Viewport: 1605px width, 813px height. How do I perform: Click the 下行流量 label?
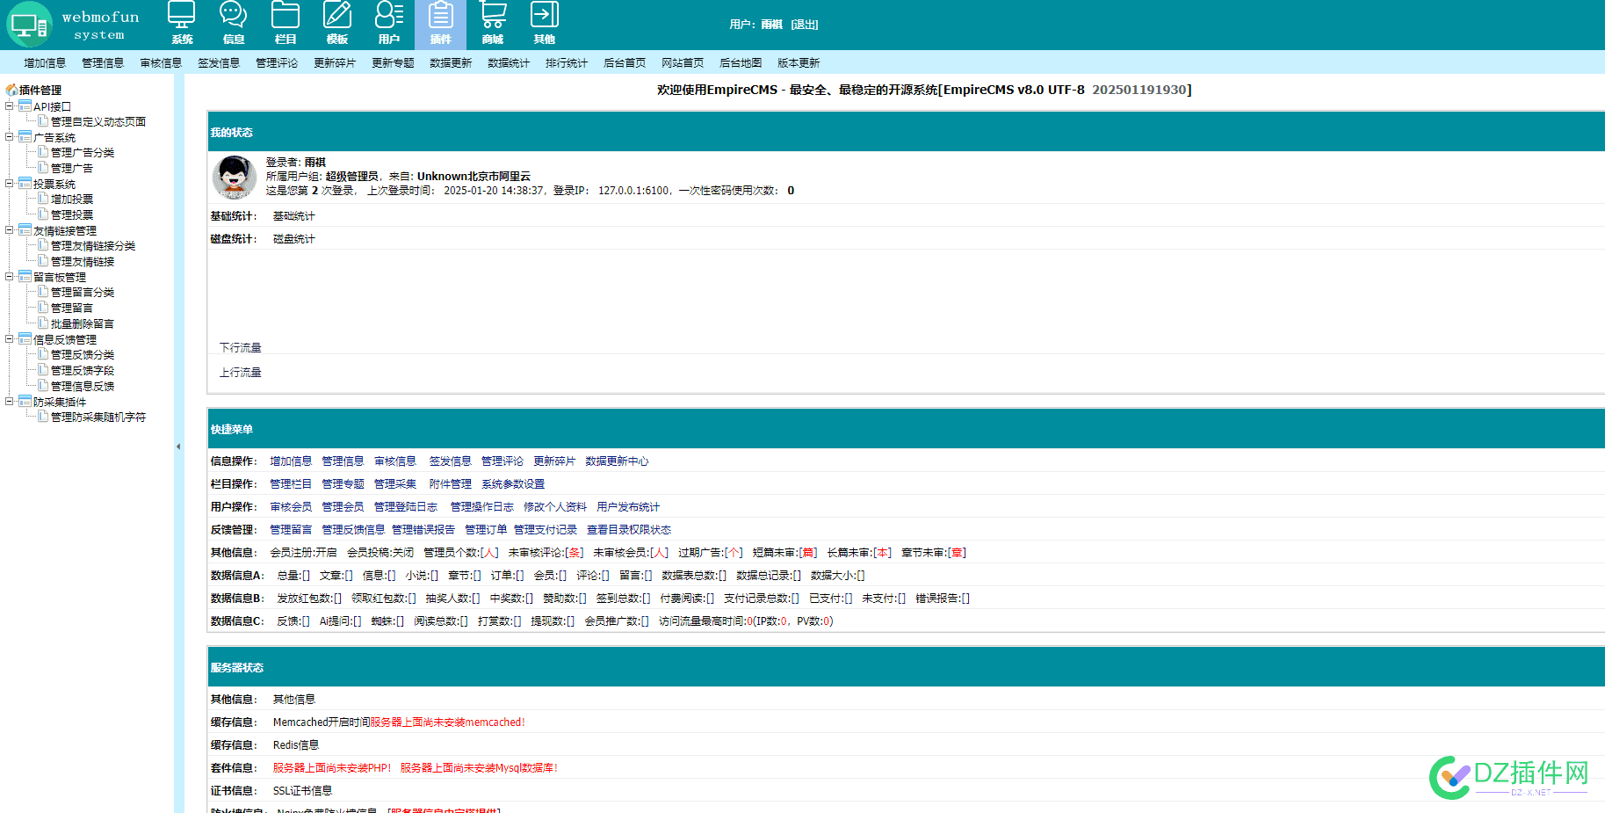point(241,348)
